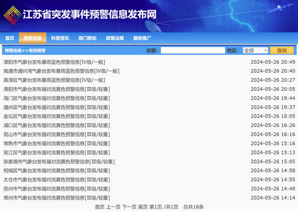Select timestamp 2024-05-26 20:27

pyautogui.click(x=273, y=80)
